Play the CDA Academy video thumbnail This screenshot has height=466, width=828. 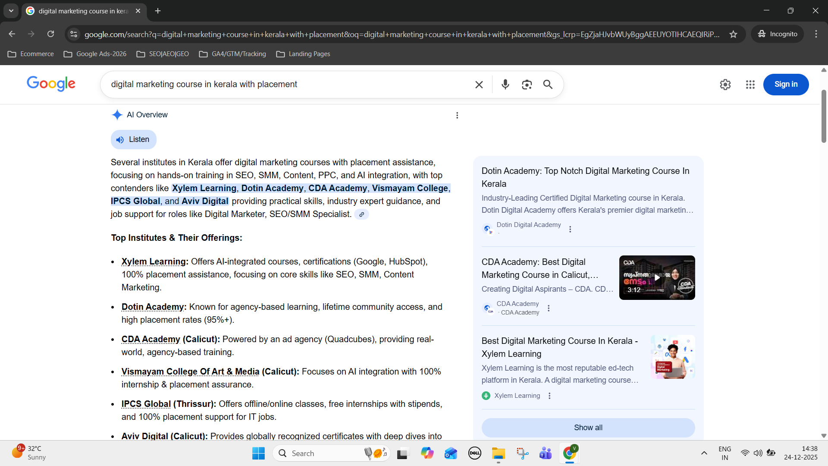pyautogui.click(x=657, y=277)
